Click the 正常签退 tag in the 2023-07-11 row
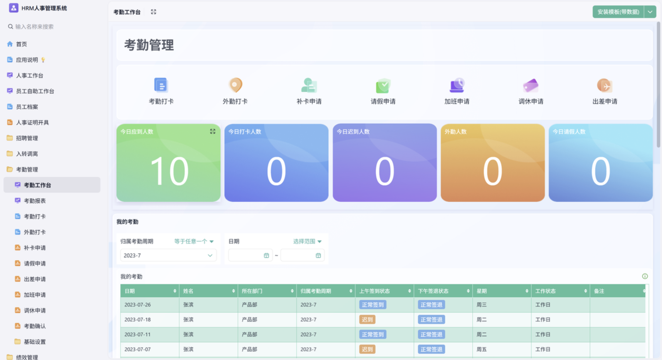 (431, 334)
